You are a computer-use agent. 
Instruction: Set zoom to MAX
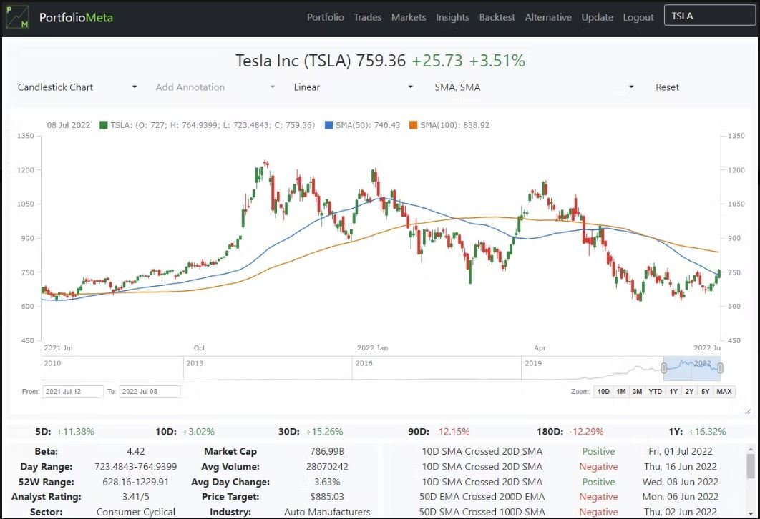[x=724, y=391]
